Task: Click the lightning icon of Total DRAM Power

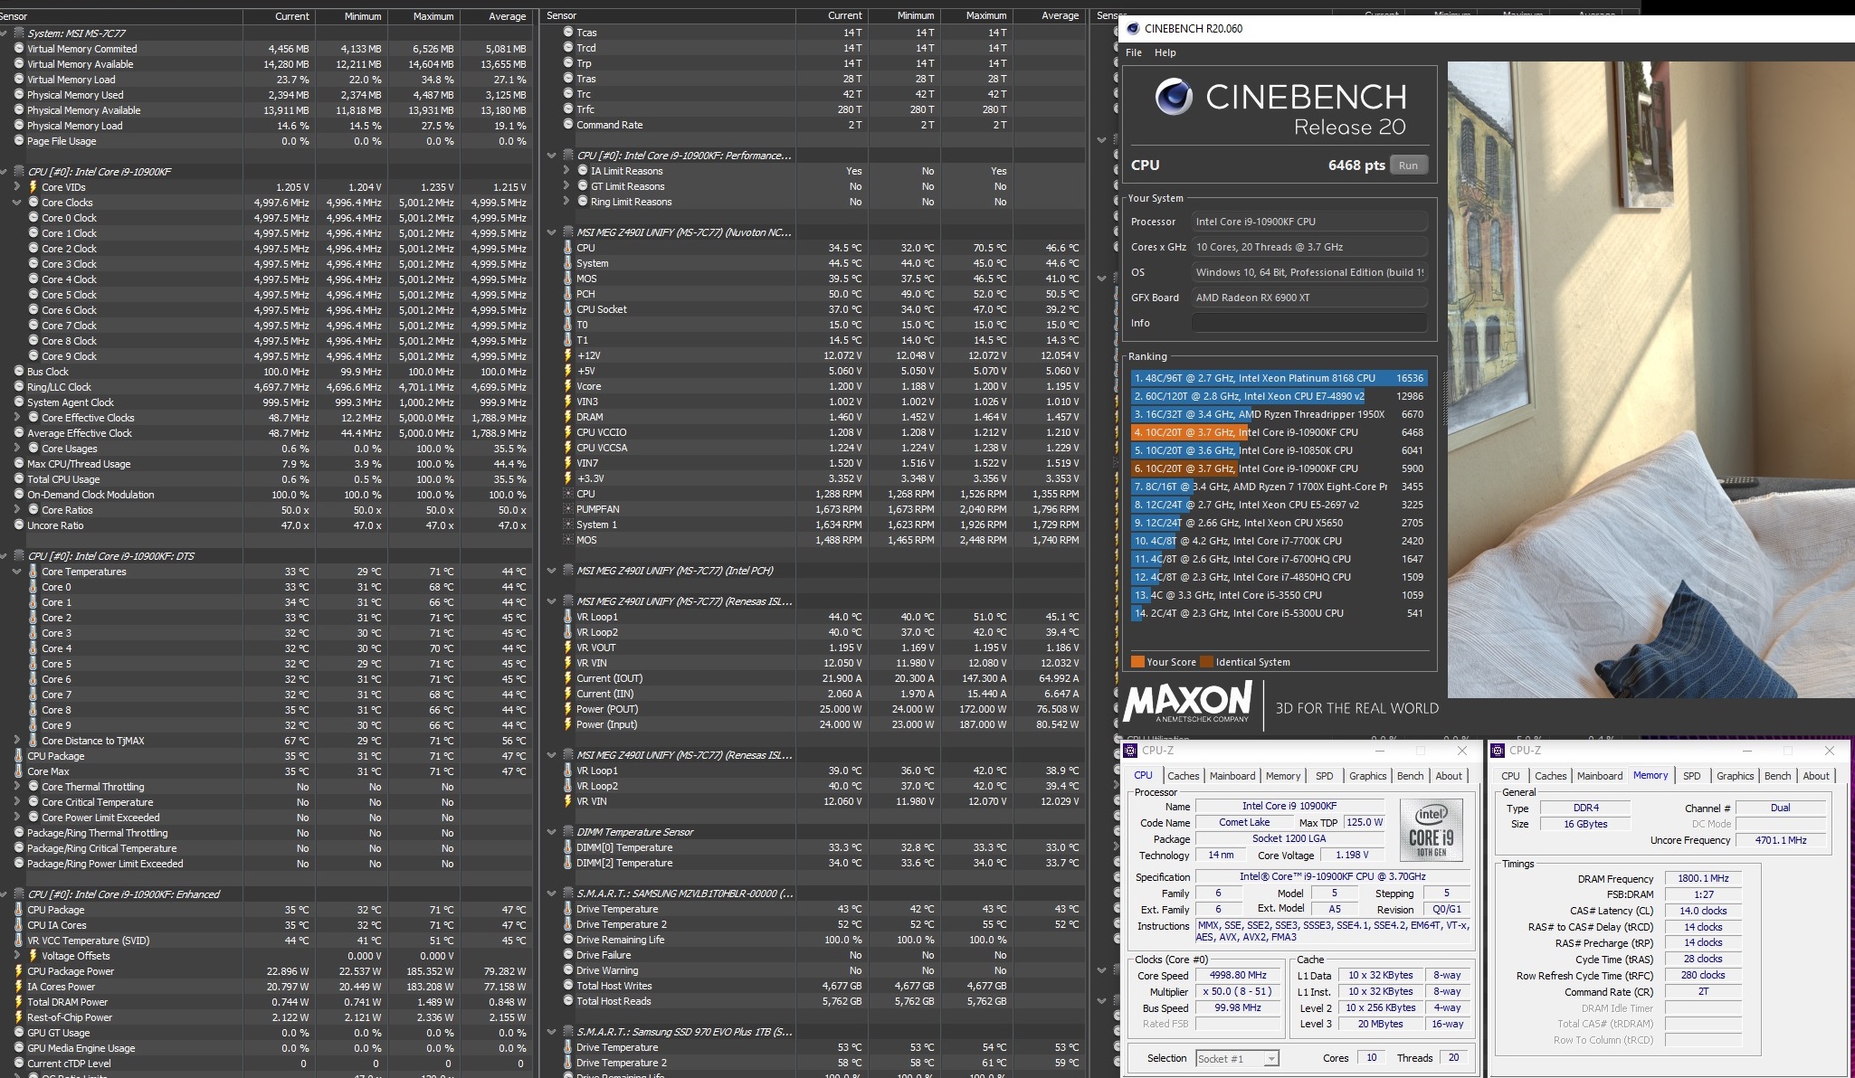Action: (19, 1002)
